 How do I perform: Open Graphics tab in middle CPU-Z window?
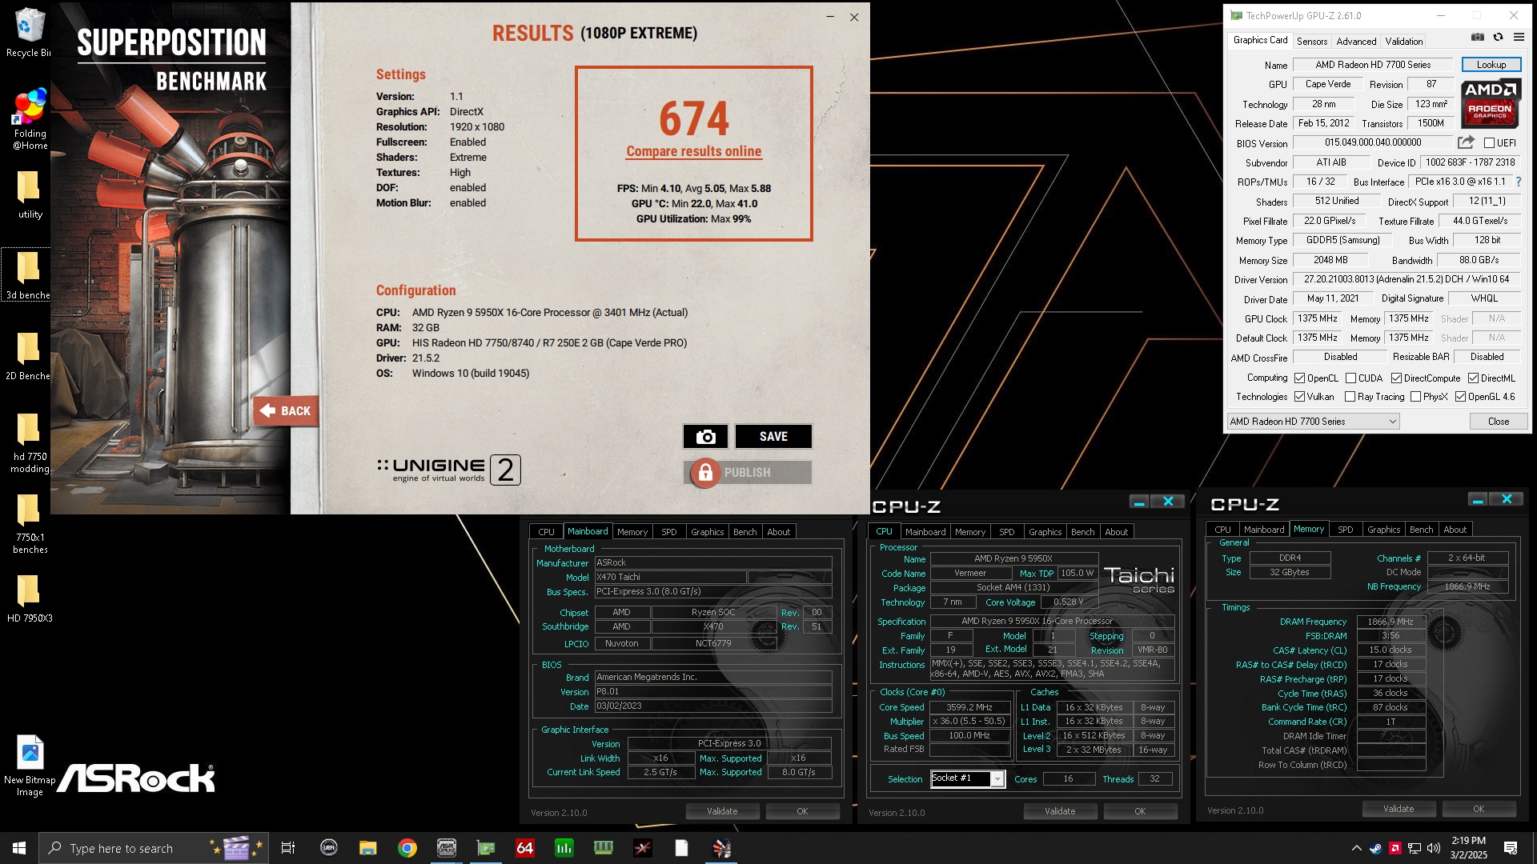[1045, 532]
